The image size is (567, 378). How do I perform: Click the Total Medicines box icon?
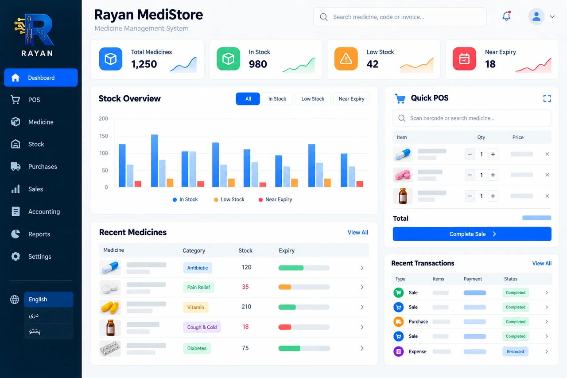pos(110,59)
